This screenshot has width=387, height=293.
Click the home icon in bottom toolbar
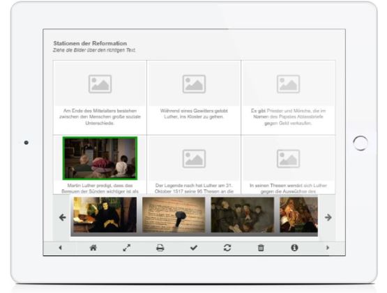click(x=93, y=248)
